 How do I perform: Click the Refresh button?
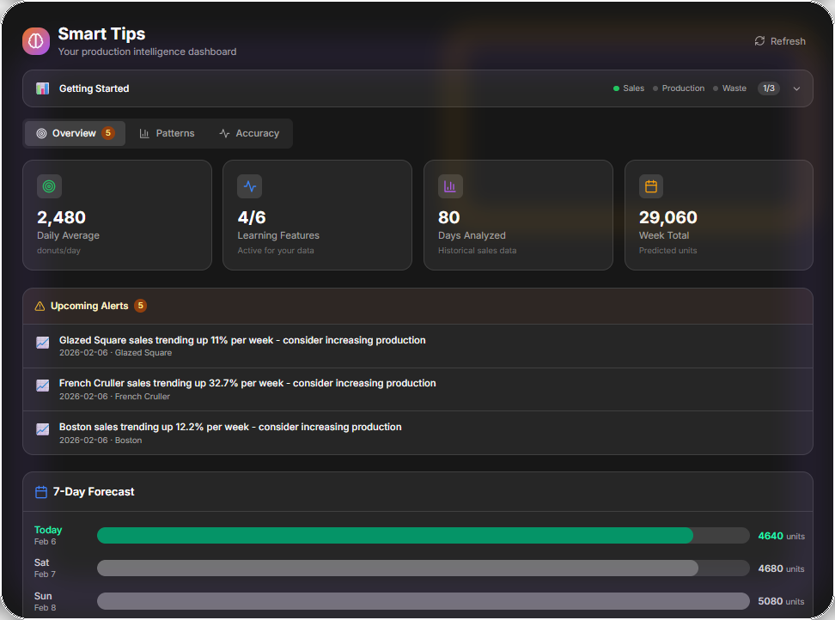[x=780, y=41]
